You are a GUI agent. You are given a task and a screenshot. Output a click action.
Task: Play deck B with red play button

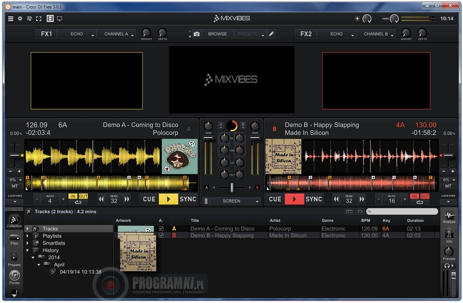(294, 199)
